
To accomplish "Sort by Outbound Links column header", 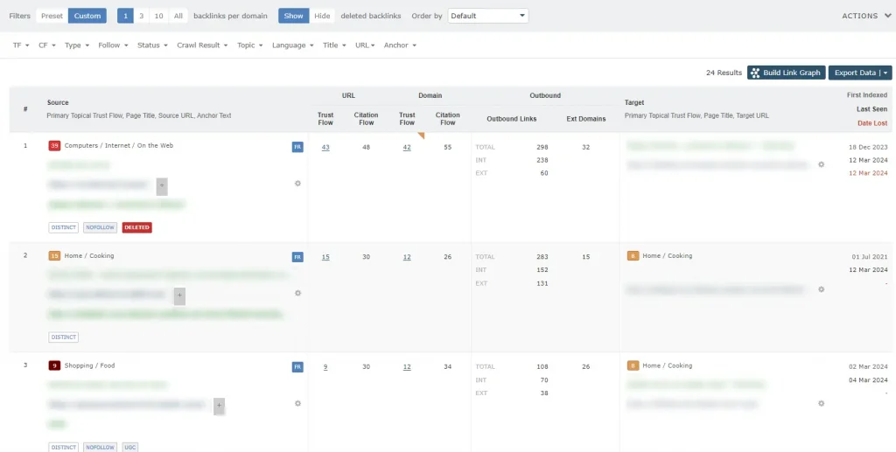I will (x=510, y=119).
